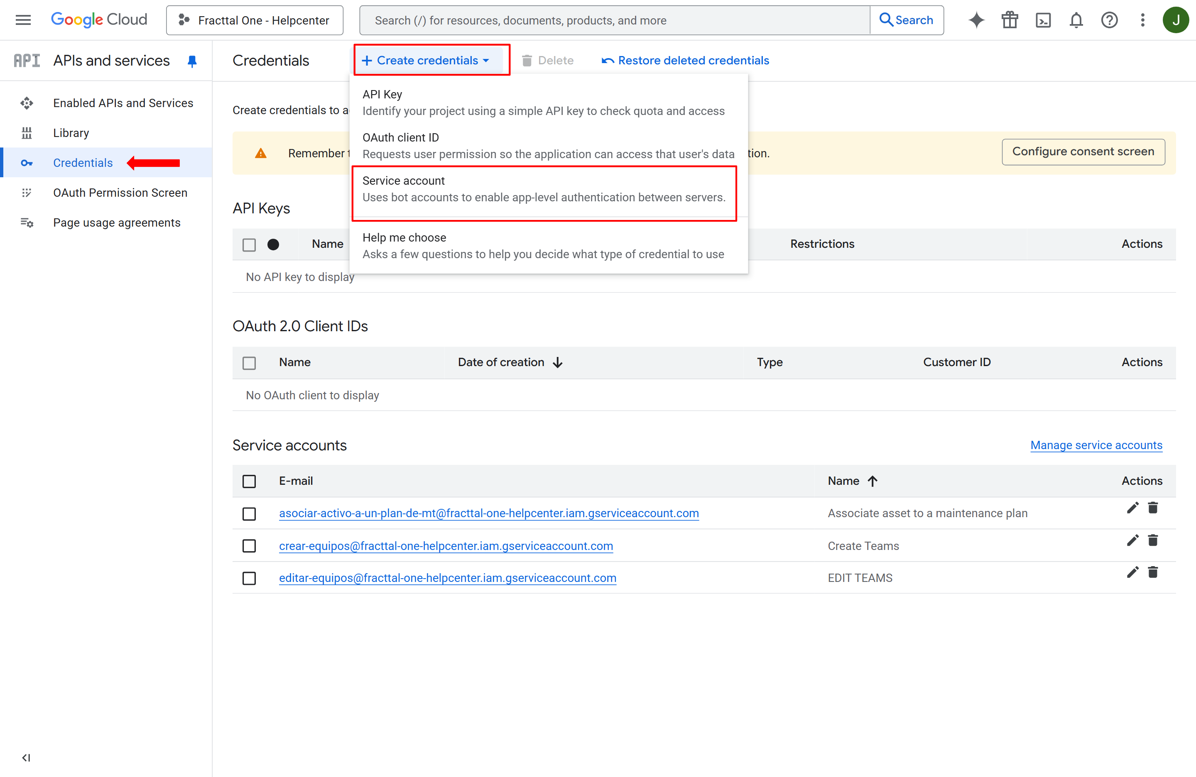Open the notifications bell
Viewport: 1196px width, 777px height.
[x=1076, y=20]
